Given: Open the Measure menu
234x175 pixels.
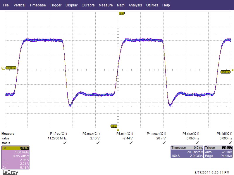Looking at the screenshot, I should coord(106,5).
